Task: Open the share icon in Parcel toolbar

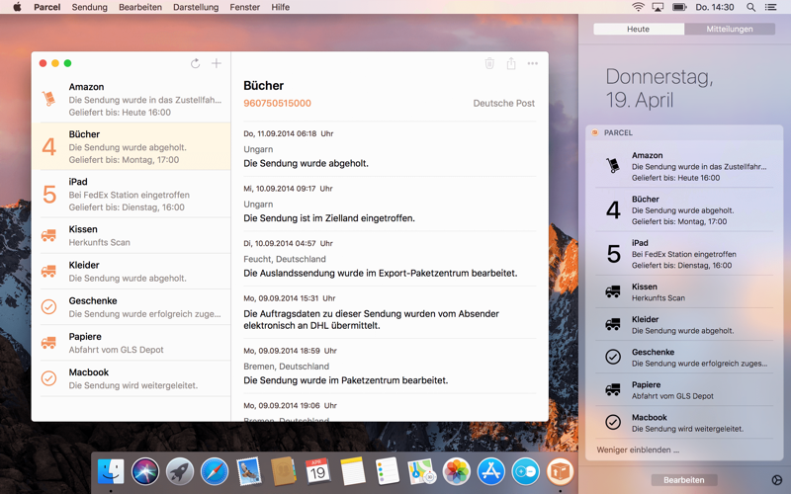Action: (x=511, y=63)
